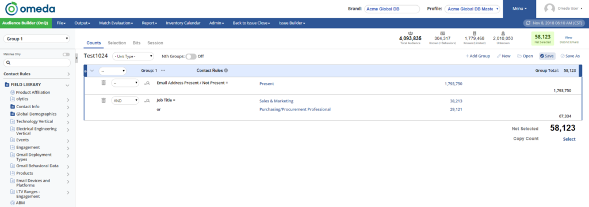Viewport: 589px width, 207px height.
Task: Open the AND operator dropdown
Action: (x=125, y=101)
